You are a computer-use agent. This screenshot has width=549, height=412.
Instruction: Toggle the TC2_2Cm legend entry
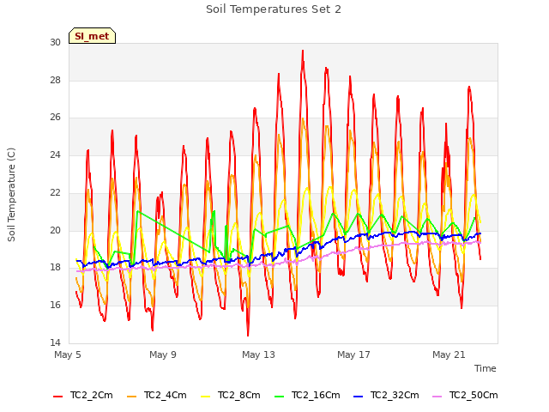(x=83, y=395)
